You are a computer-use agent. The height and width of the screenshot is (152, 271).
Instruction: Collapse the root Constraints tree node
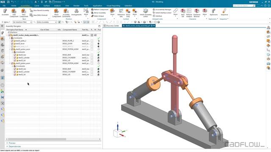10,38
